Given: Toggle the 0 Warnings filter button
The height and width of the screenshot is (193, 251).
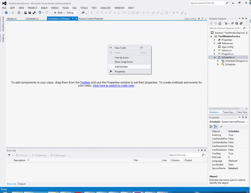Looking at the screenshot, I should (x=39, y=155).
